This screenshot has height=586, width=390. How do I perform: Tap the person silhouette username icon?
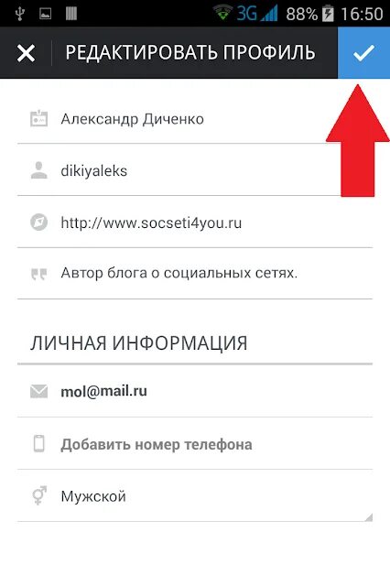tap(38, 171)
